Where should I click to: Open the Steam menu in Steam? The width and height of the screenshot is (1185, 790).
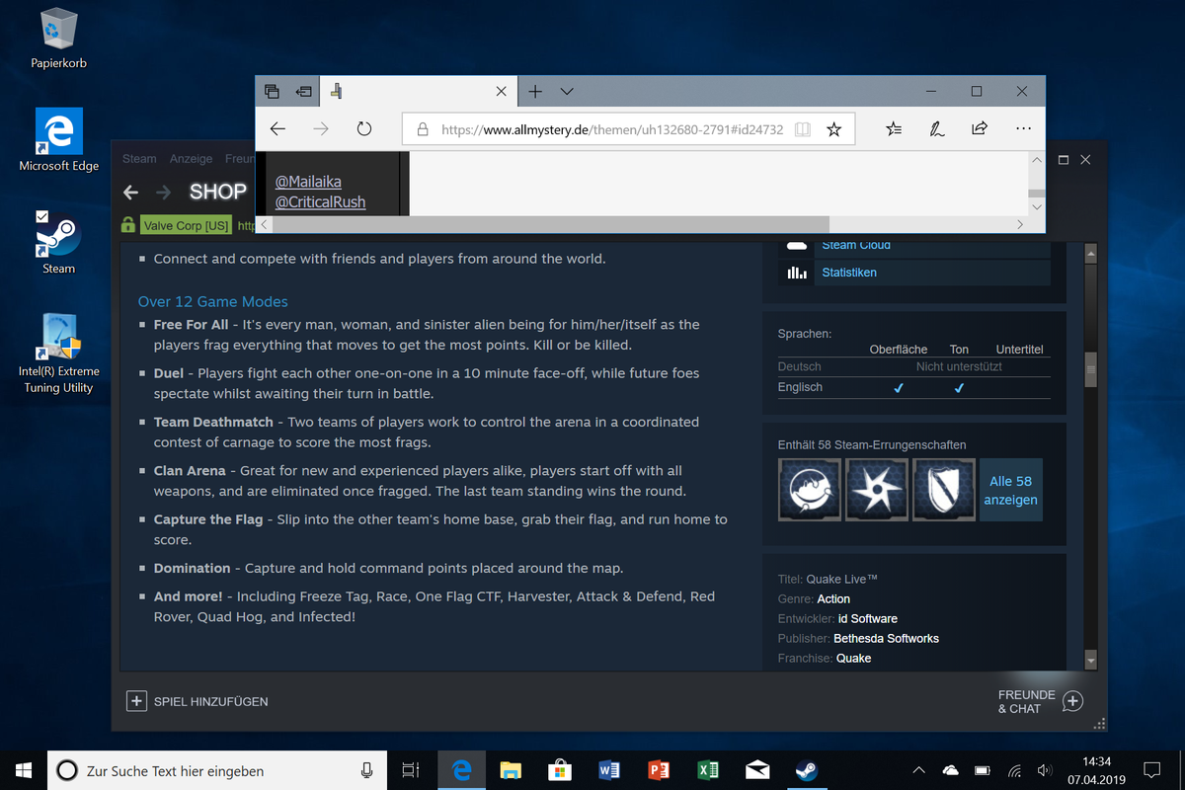(139, 158)
